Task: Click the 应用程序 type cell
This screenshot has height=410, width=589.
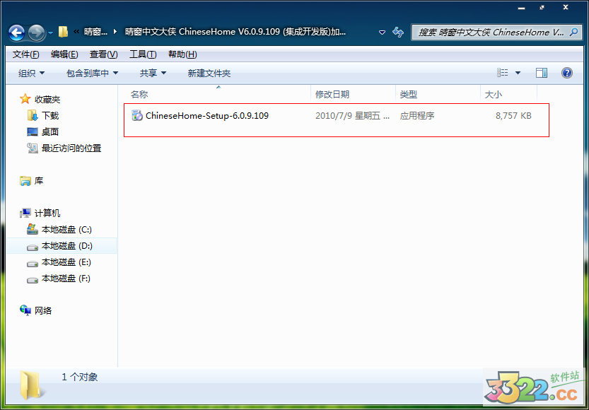Action: click(x=417, y=116)
